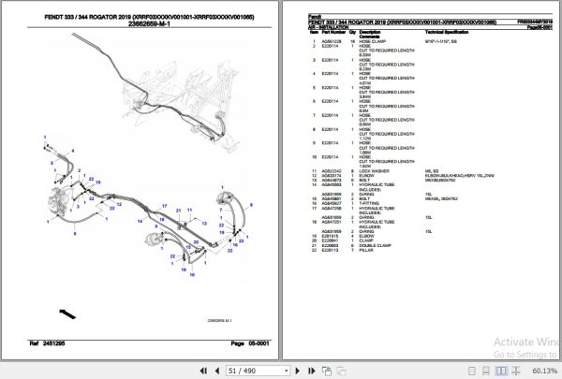The width and height of the screenshot is (562, 379).
Task: Click callout number 4 in the diagram
Action: tap(73, 151)
